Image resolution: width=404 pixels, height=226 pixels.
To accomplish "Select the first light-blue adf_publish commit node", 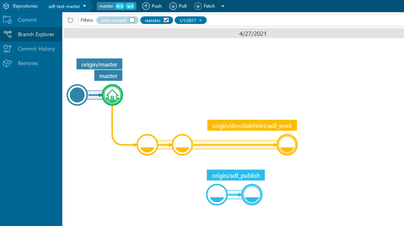I will [217, 195].
